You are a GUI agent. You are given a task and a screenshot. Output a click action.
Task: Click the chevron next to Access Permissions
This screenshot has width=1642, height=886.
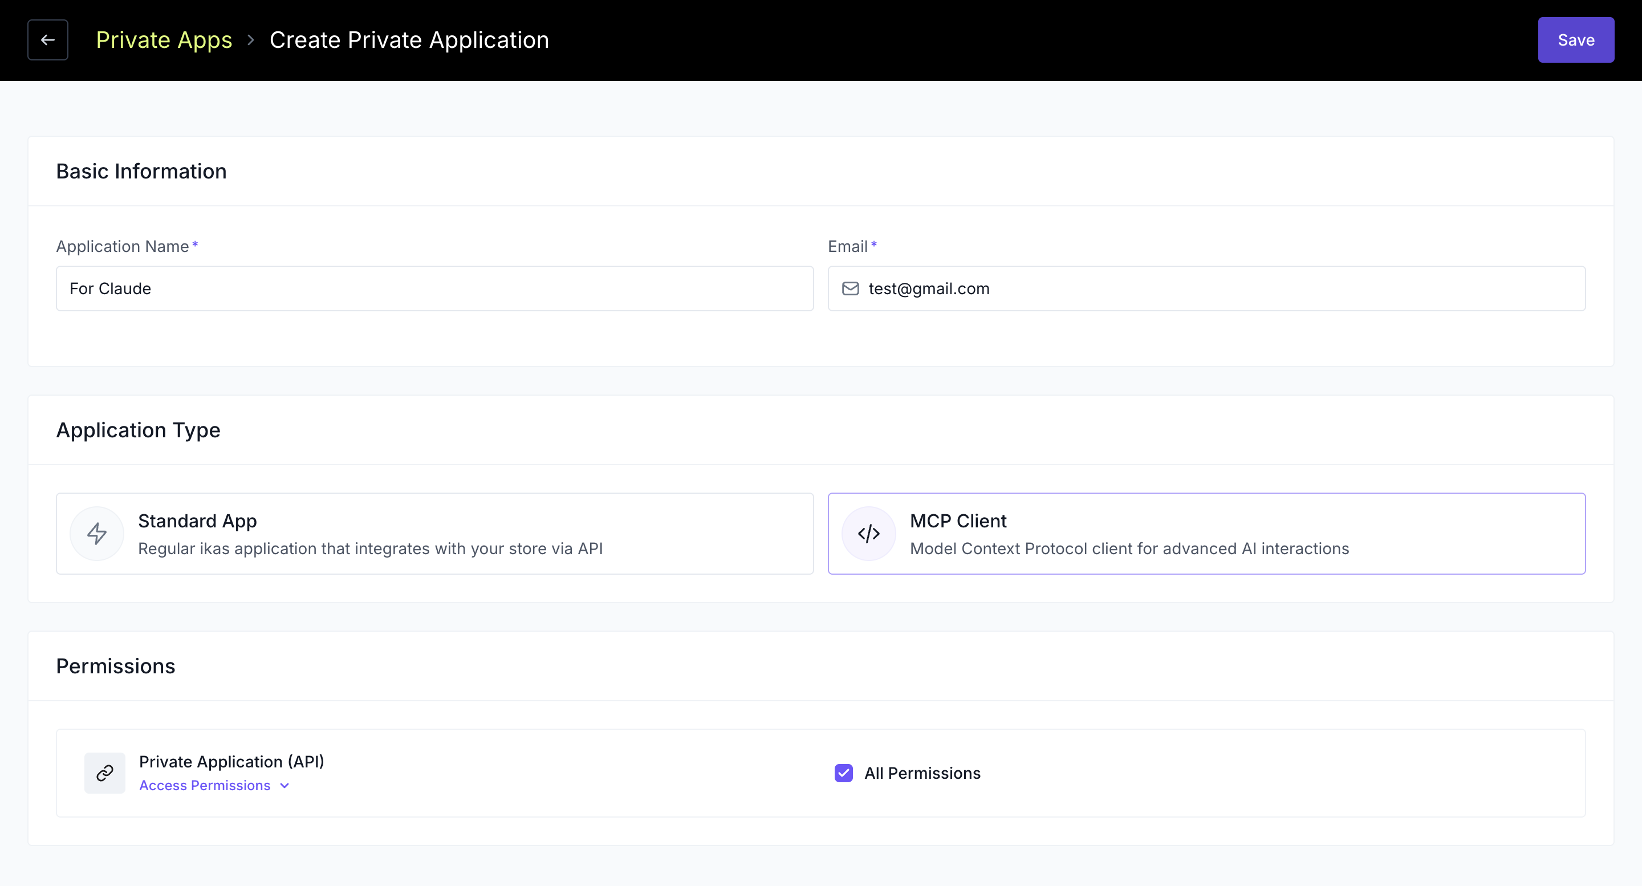tap(284, 786)
